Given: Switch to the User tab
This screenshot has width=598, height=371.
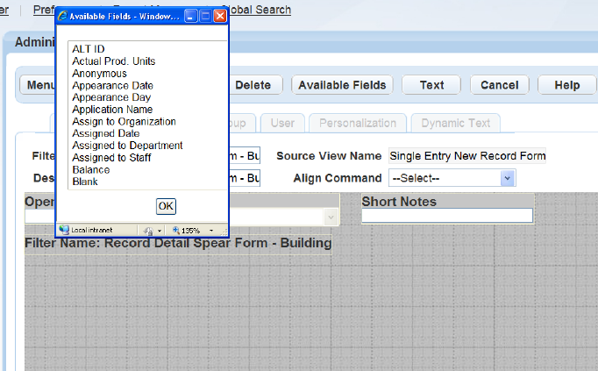Looking at the screenshot, I should click(x=282, y=123).
